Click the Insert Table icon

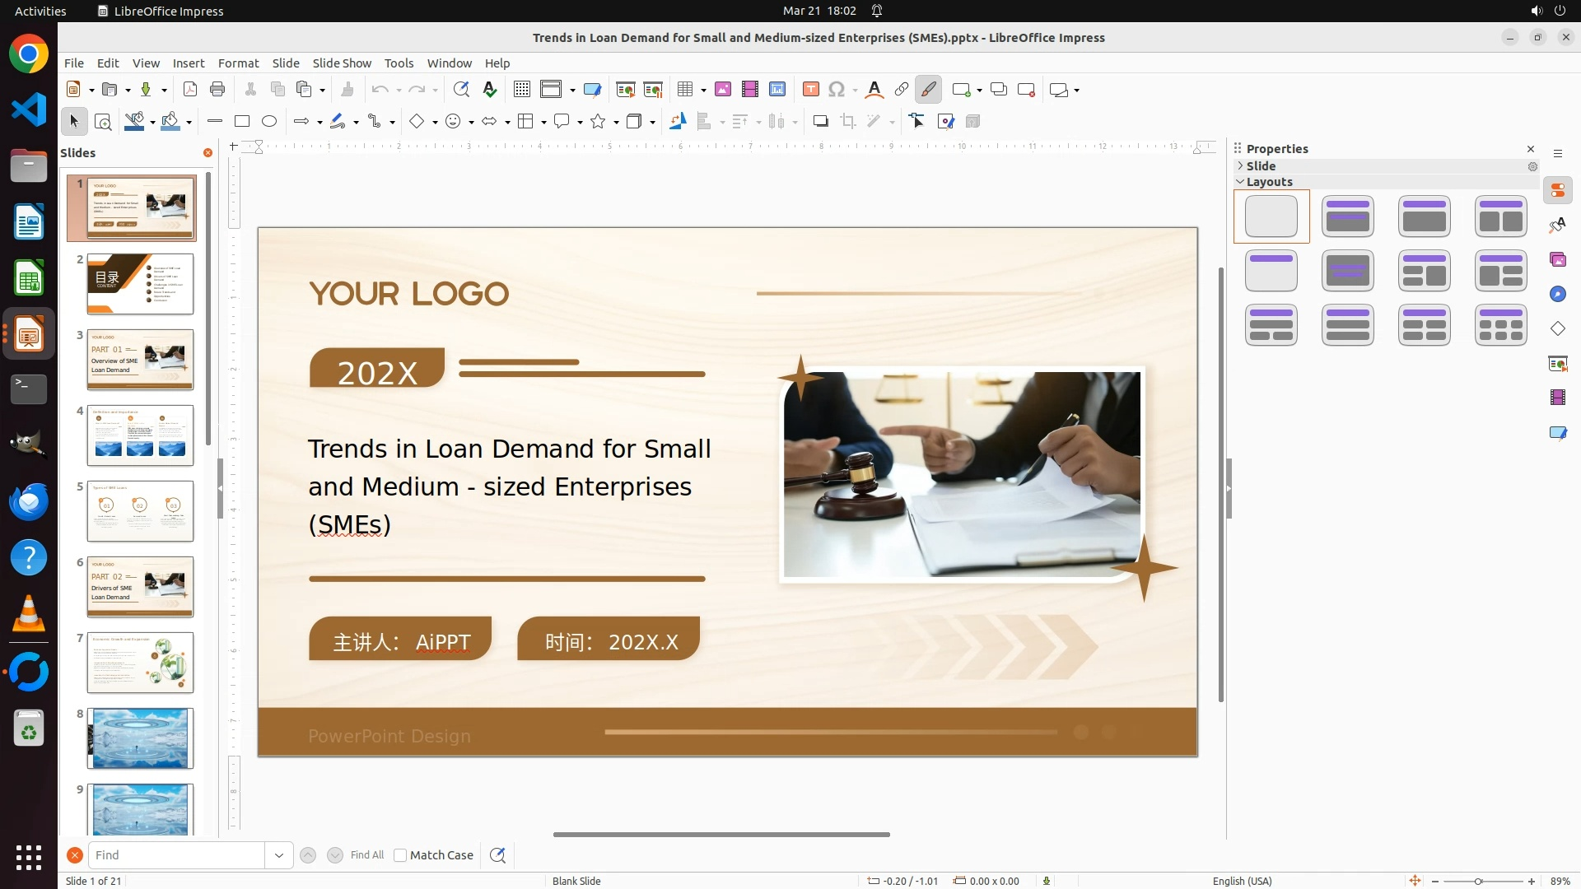[x=684, y=90]
